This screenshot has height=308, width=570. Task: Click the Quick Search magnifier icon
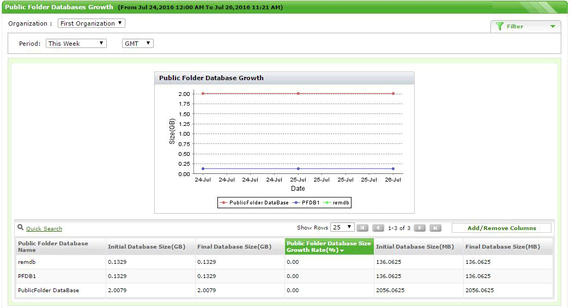click(21, 227)
